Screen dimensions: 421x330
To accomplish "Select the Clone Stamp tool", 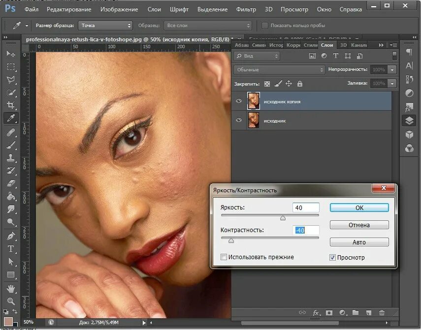I will [x=11, y=158].
